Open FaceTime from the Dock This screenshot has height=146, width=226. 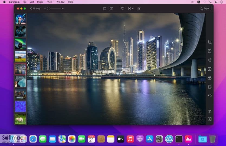[81, 139]
